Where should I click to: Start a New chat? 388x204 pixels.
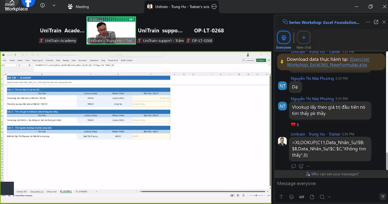(304, 40)
